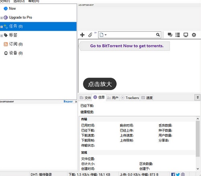Click info panel scrollbar up arrow
The image size is (201, 176).
(x=198, y=119)
